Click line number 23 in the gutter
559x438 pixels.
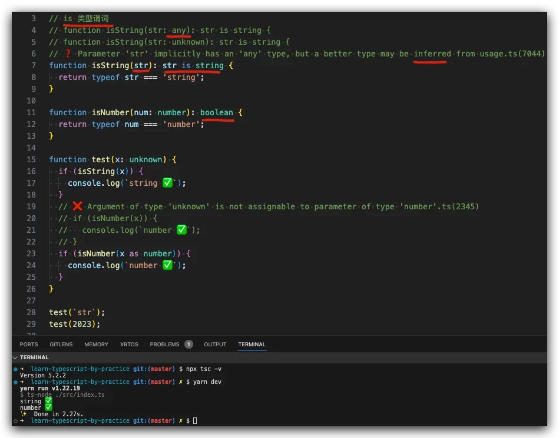31,253
